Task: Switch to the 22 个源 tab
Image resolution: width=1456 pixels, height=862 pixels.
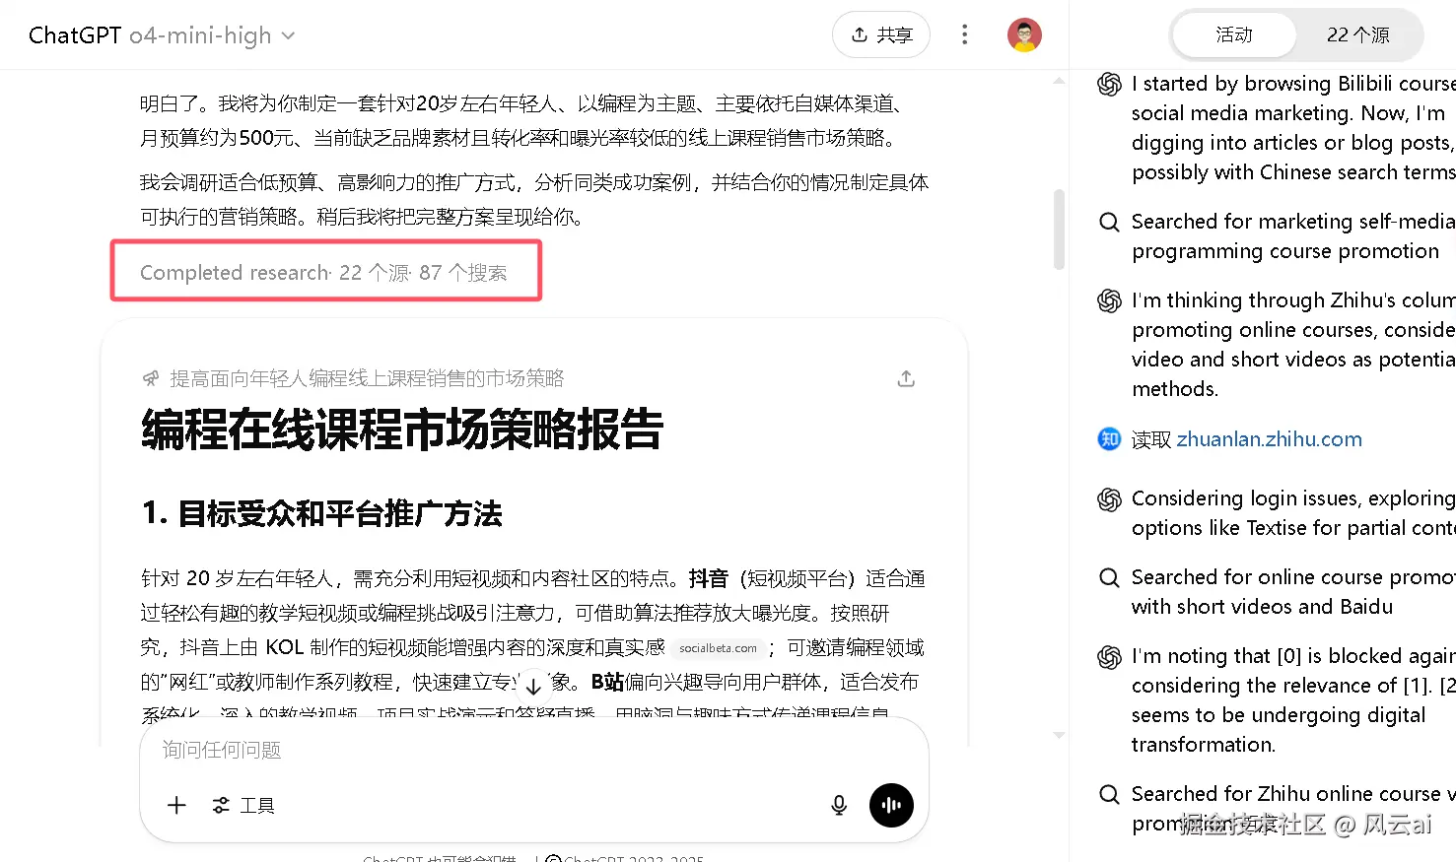Action: [x=1357, y=35]
